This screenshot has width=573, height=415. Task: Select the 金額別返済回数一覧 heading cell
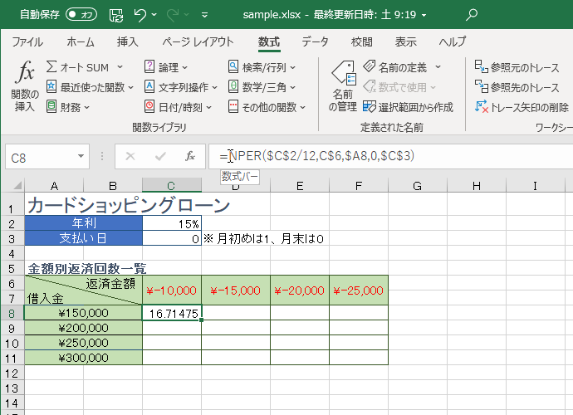click(87, 269)
